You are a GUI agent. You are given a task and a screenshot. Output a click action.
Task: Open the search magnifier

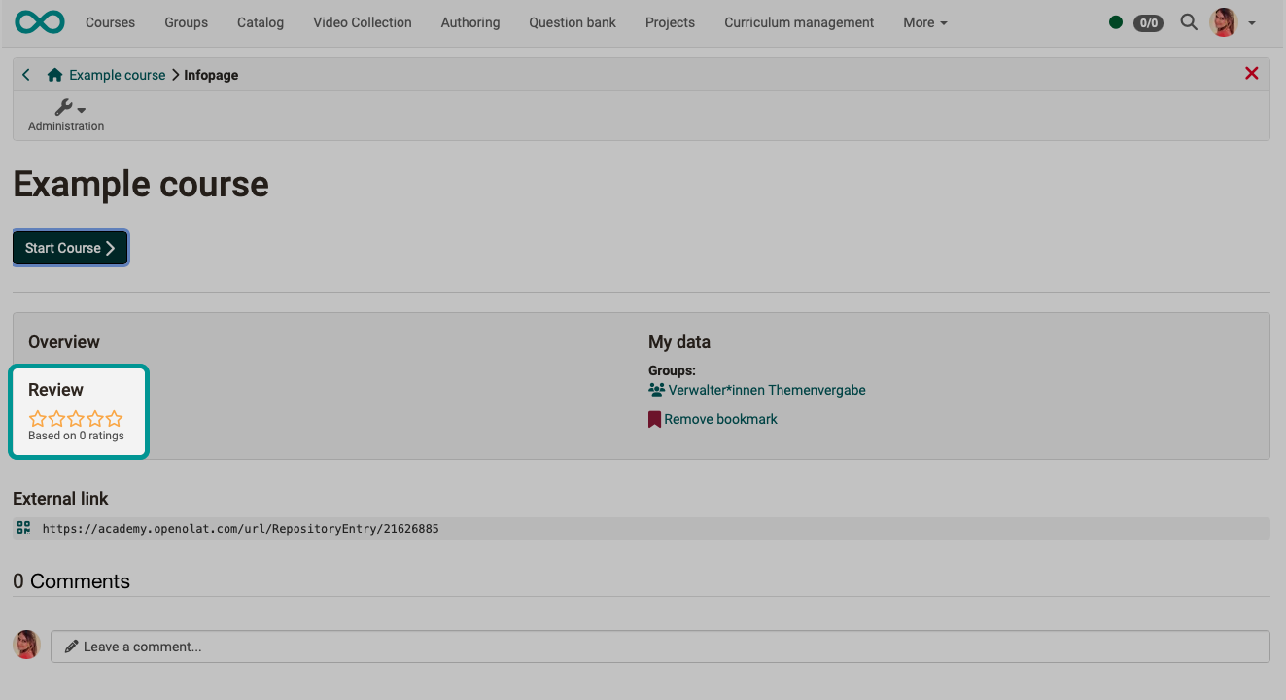point(1189,21)
